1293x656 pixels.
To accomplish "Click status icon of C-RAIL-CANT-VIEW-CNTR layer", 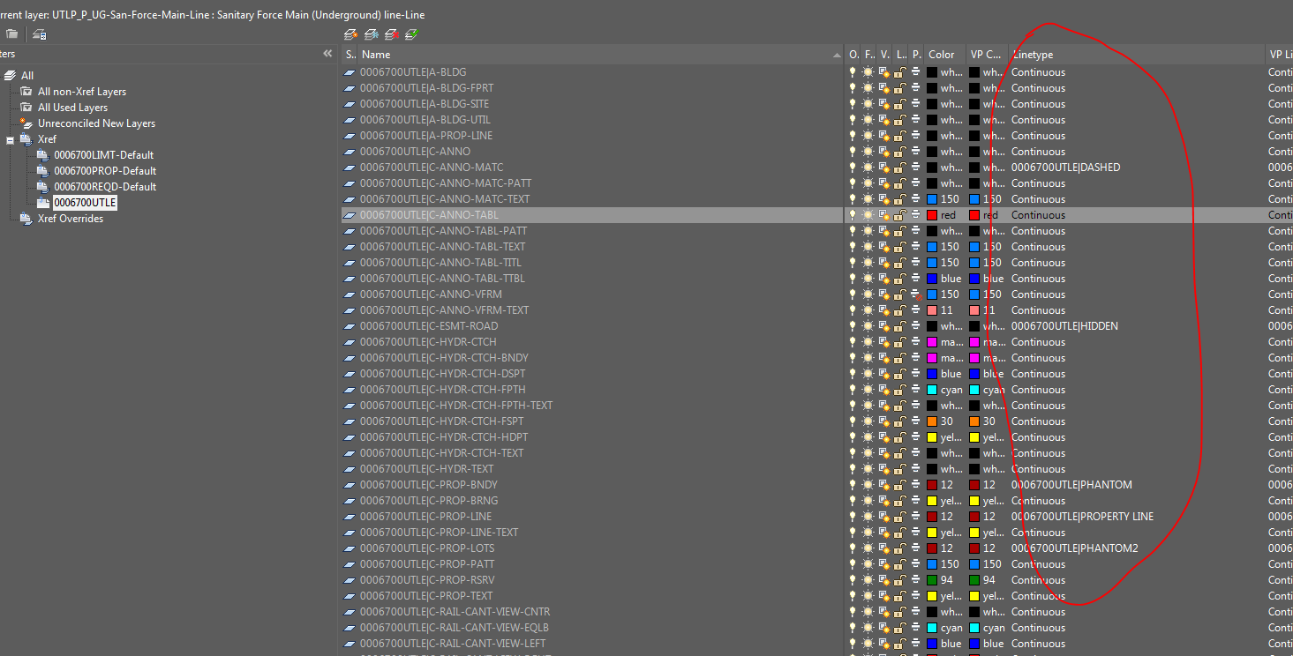I will 350,612.
